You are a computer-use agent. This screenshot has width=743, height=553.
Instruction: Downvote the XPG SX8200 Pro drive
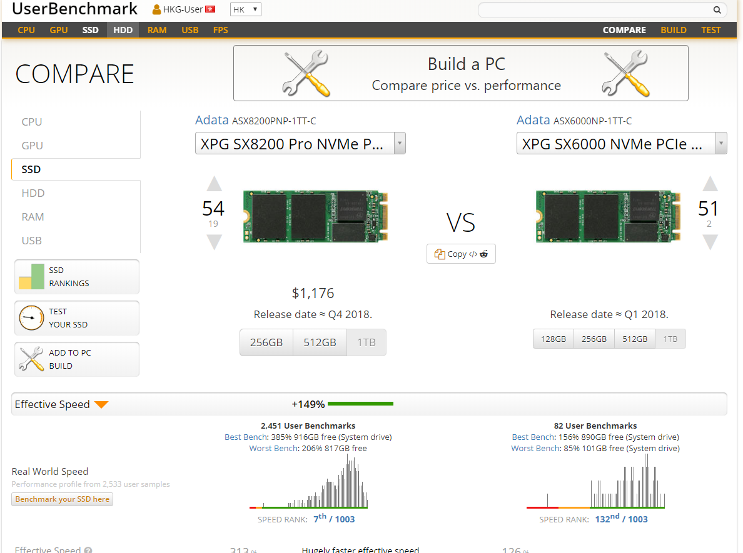click(214, 242)
